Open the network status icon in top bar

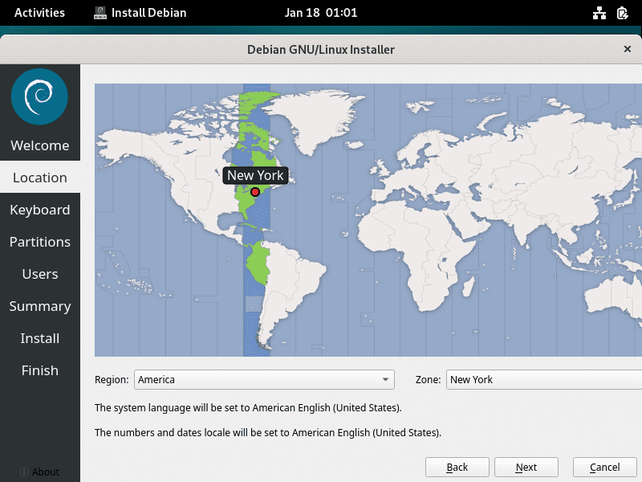[599, 13]
